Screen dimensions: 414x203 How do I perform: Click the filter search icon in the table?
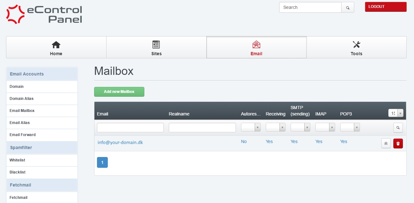coord(398,128)
